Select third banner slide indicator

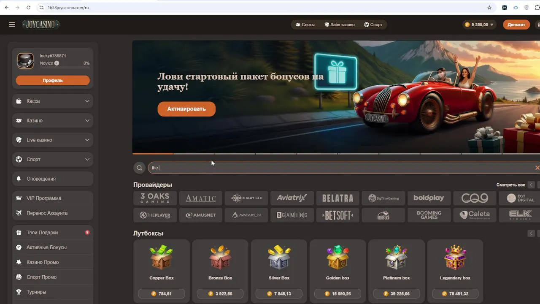coord(235,153)
